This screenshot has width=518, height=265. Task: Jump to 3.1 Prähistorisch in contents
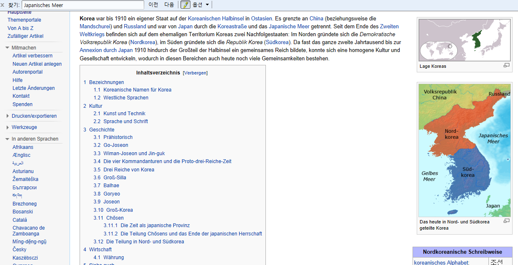(x=113, y=137)
